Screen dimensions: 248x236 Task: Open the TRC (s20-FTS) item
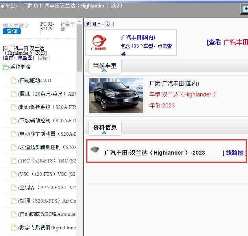[47, 161]
